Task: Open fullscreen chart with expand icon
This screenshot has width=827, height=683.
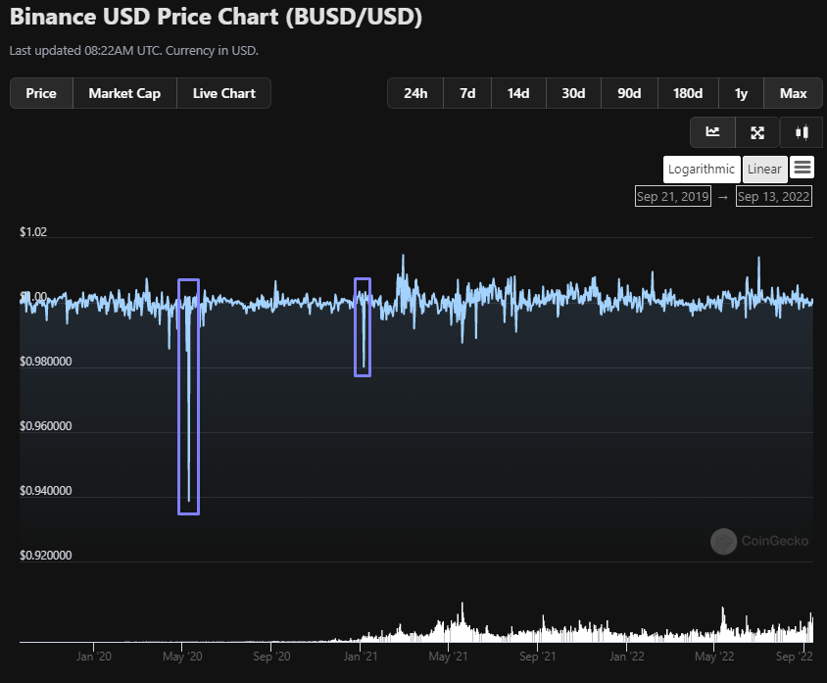Action: point(757,132)
